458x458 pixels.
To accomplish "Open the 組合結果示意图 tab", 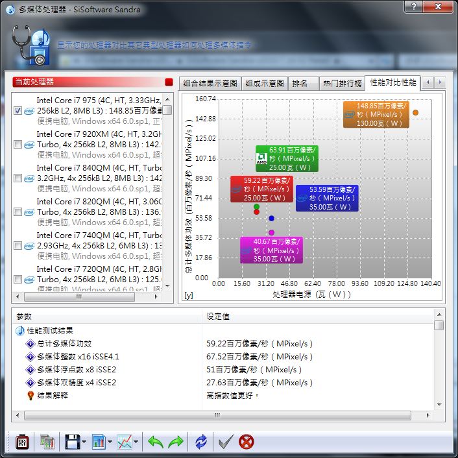I will (211, 84).
